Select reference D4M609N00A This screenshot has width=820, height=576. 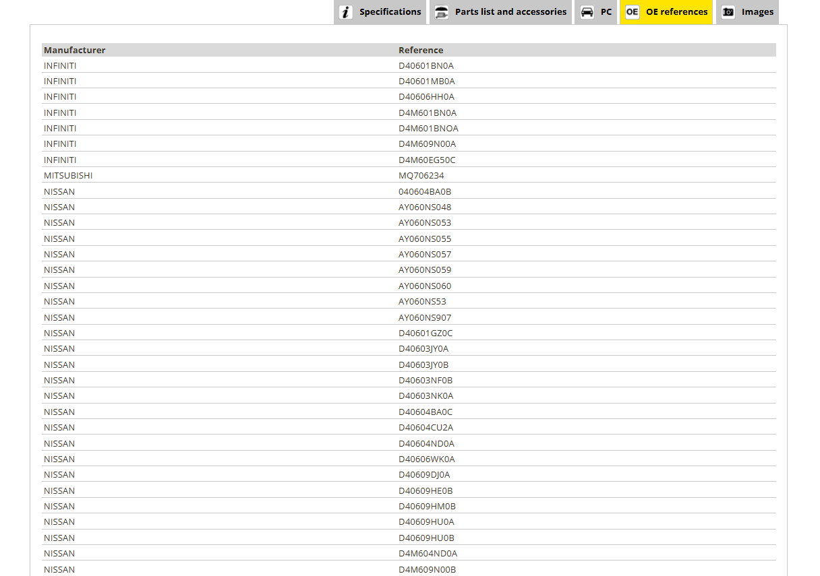427,143
